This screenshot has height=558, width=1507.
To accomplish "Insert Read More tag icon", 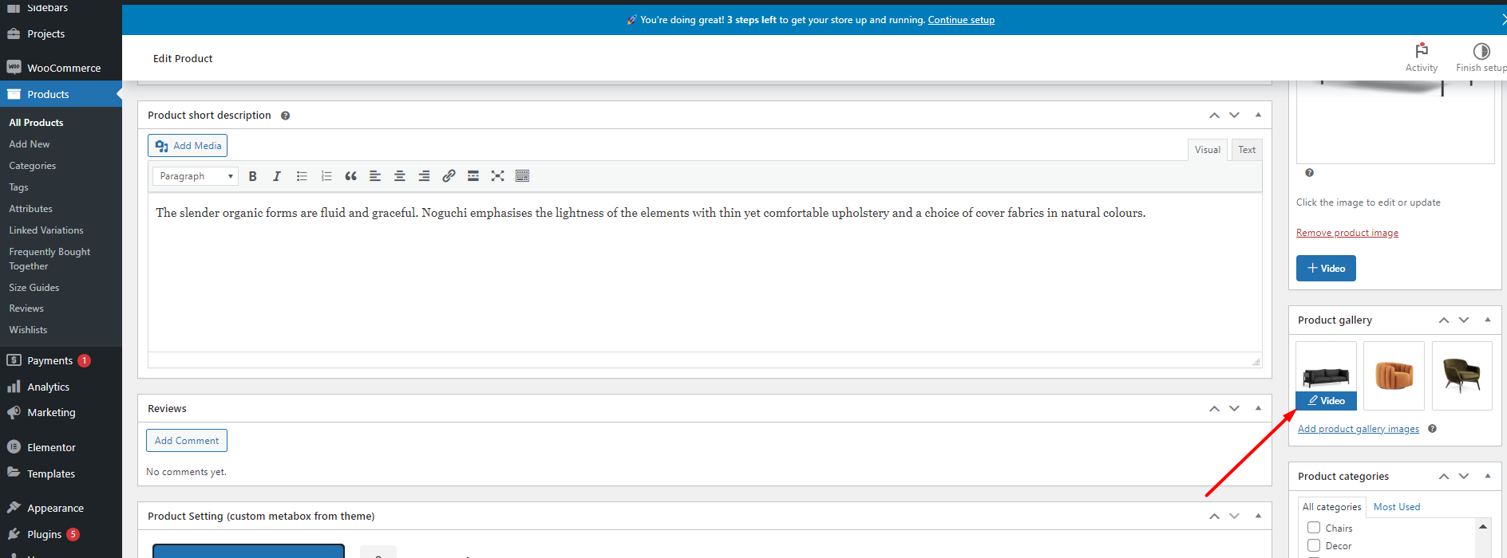I will pyautogui.click(x=473, y=176).
